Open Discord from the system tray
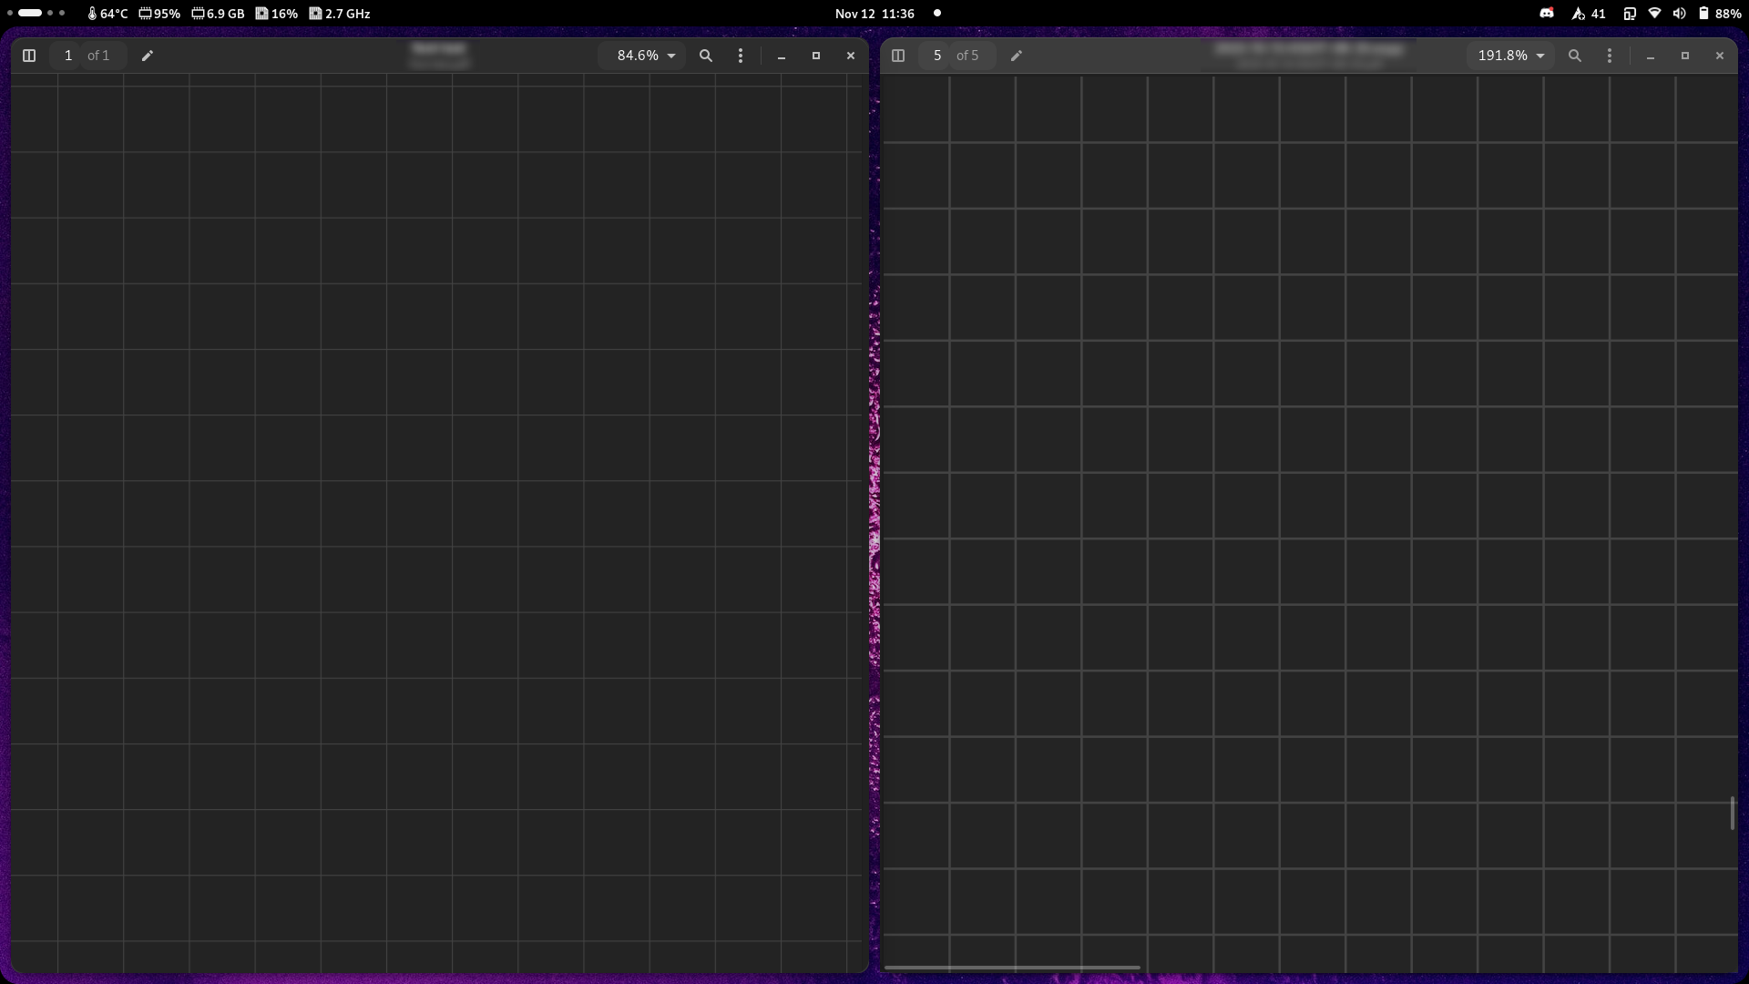 coord(1546,14)
